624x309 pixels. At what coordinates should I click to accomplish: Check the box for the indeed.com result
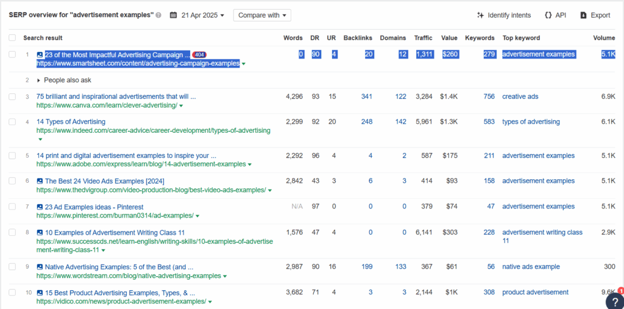12,122
